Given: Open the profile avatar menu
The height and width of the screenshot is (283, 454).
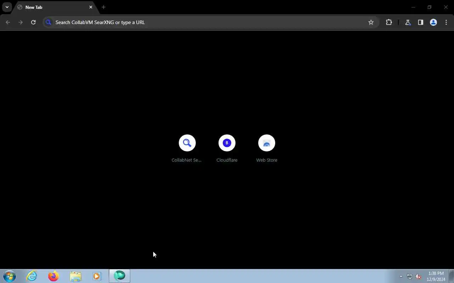Looking at the screenshot, I should [x=433, y=22].
